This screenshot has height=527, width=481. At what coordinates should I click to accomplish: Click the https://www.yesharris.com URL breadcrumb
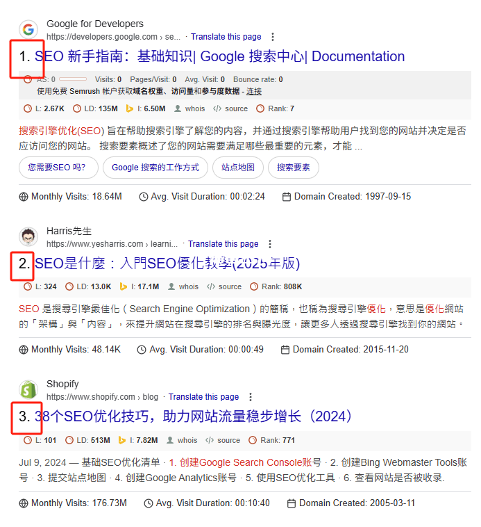pyautogui.click(x=112, y=244)
